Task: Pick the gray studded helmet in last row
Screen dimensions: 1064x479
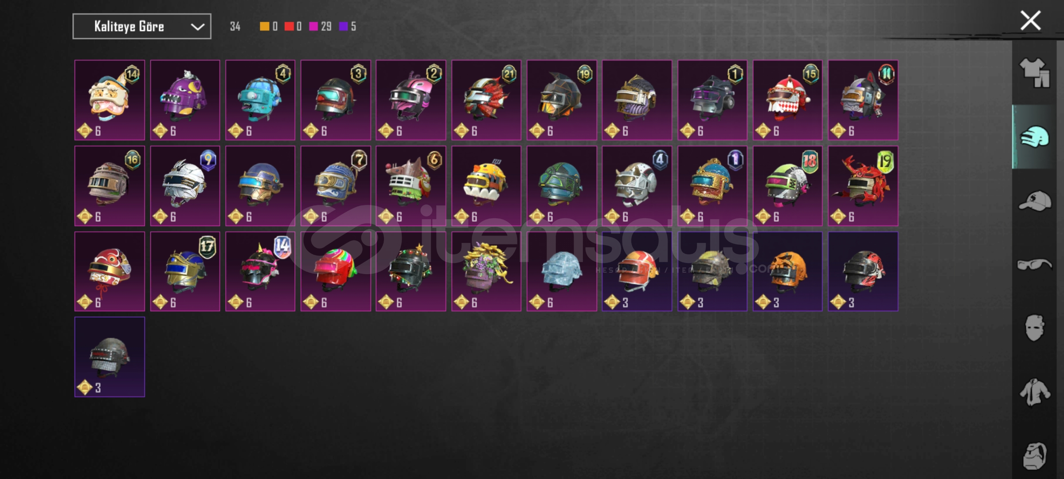Action: pos(110,357)
